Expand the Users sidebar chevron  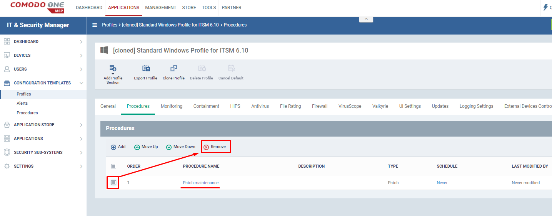click(x=81, y=69)
